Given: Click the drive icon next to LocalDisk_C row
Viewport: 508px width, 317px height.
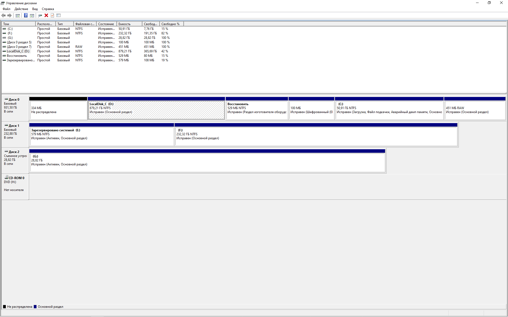Looking at the screenshot, I should coord(4,51).
